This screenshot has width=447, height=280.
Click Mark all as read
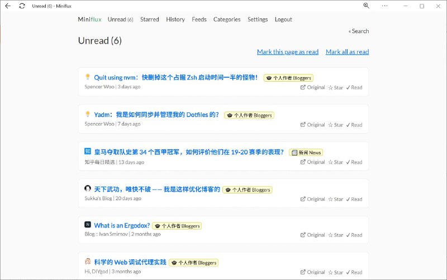pos(347,52)
